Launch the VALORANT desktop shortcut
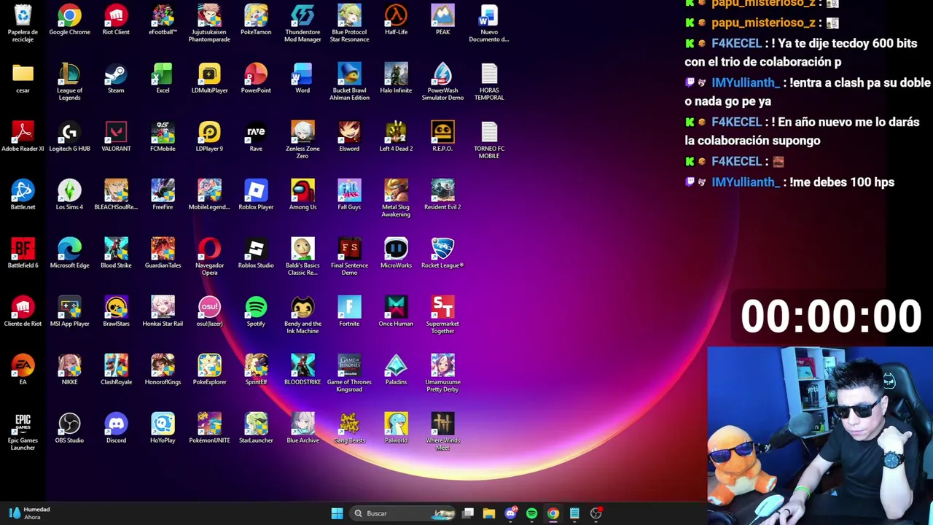 click(x=116, y=137)
